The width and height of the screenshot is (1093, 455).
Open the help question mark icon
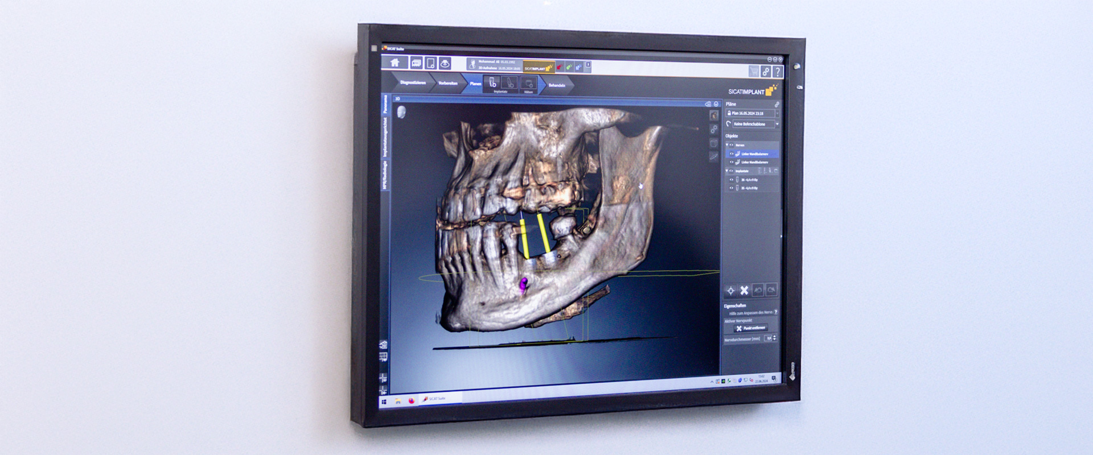point(778,72)
